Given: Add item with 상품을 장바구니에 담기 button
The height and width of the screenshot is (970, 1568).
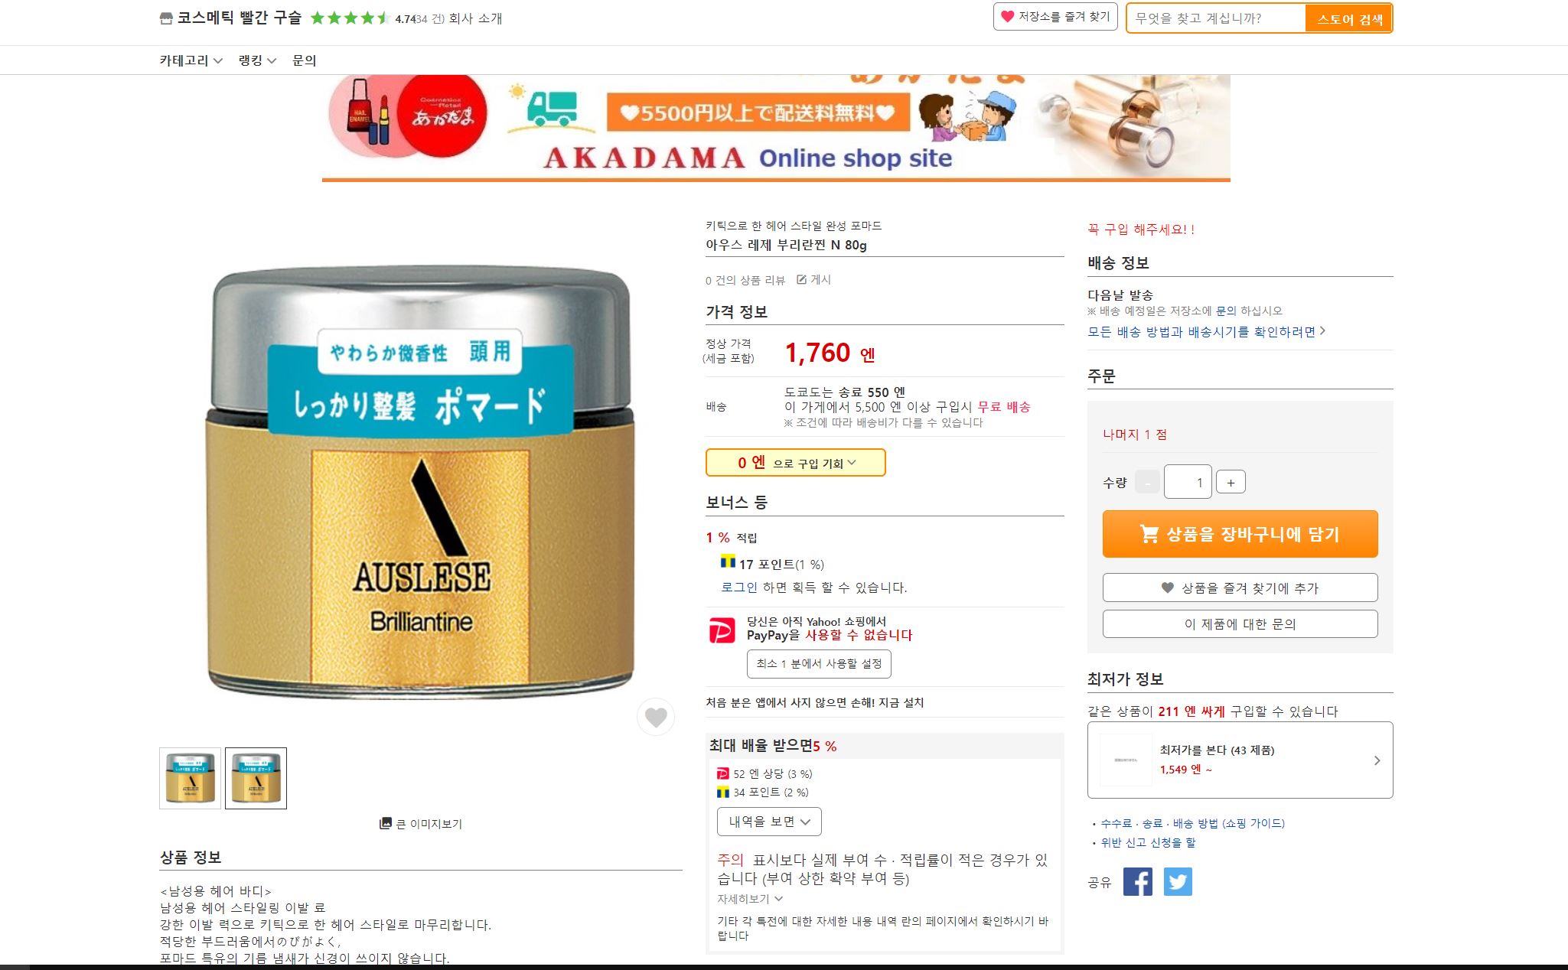Looking at the screenshot, I should 1240,534.
